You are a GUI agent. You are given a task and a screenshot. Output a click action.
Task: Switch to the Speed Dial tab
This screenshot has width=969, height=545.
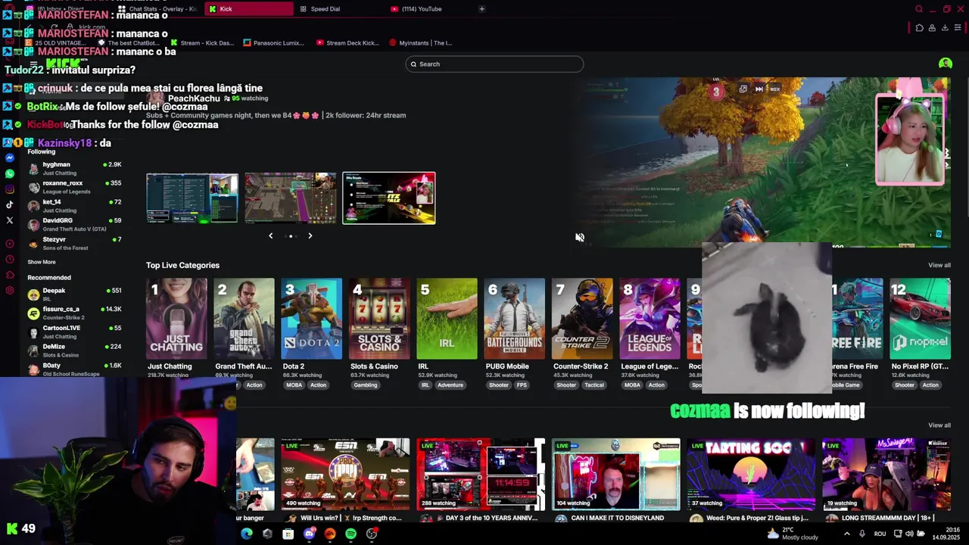[x=339, y=9]
